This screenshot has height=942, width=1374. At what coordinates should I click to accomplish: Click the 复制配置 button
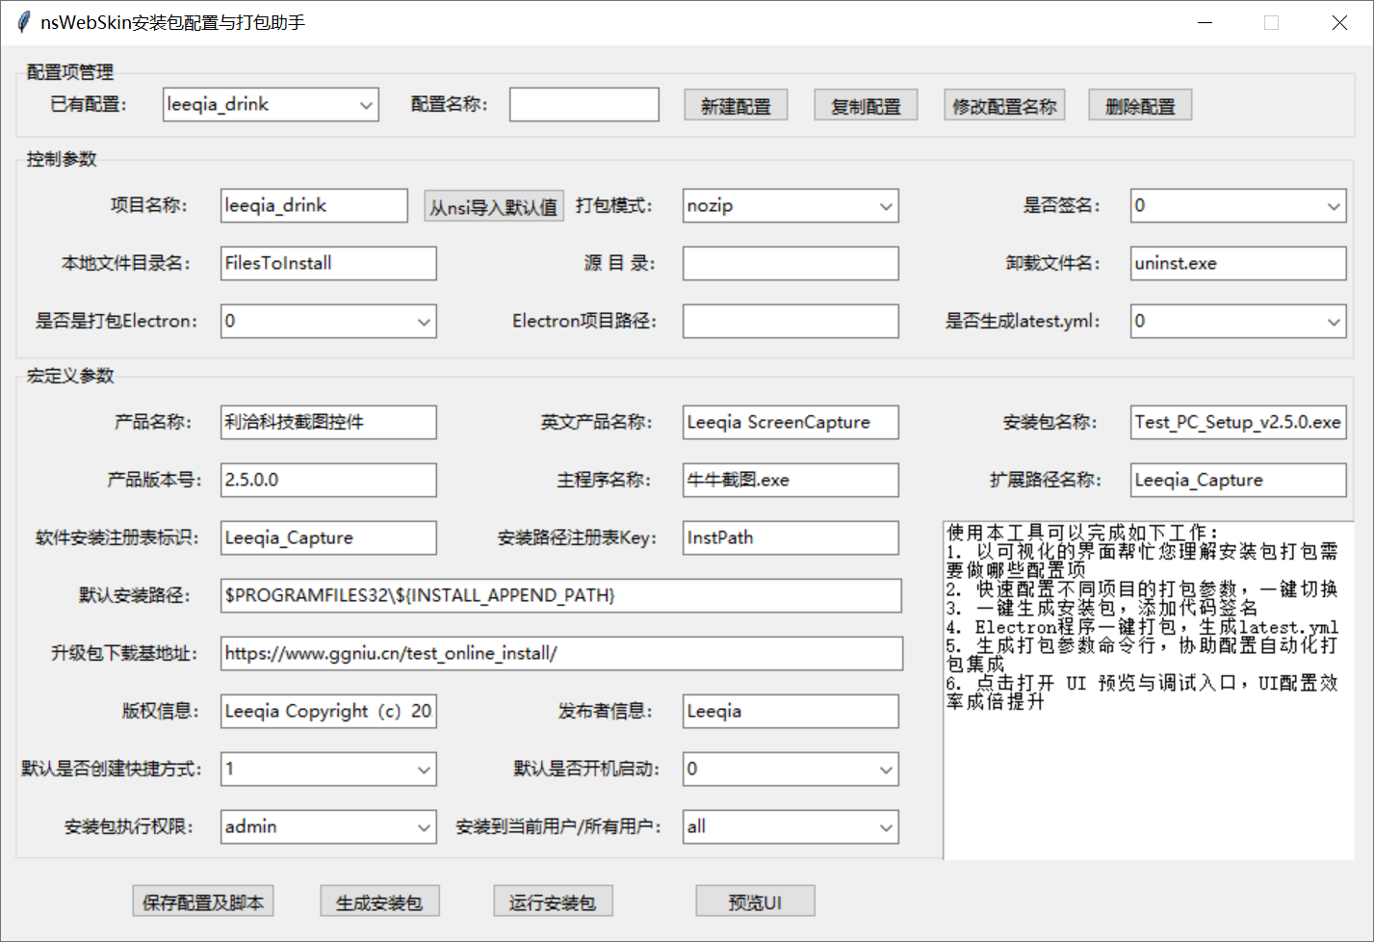click(x=866, y=106)
